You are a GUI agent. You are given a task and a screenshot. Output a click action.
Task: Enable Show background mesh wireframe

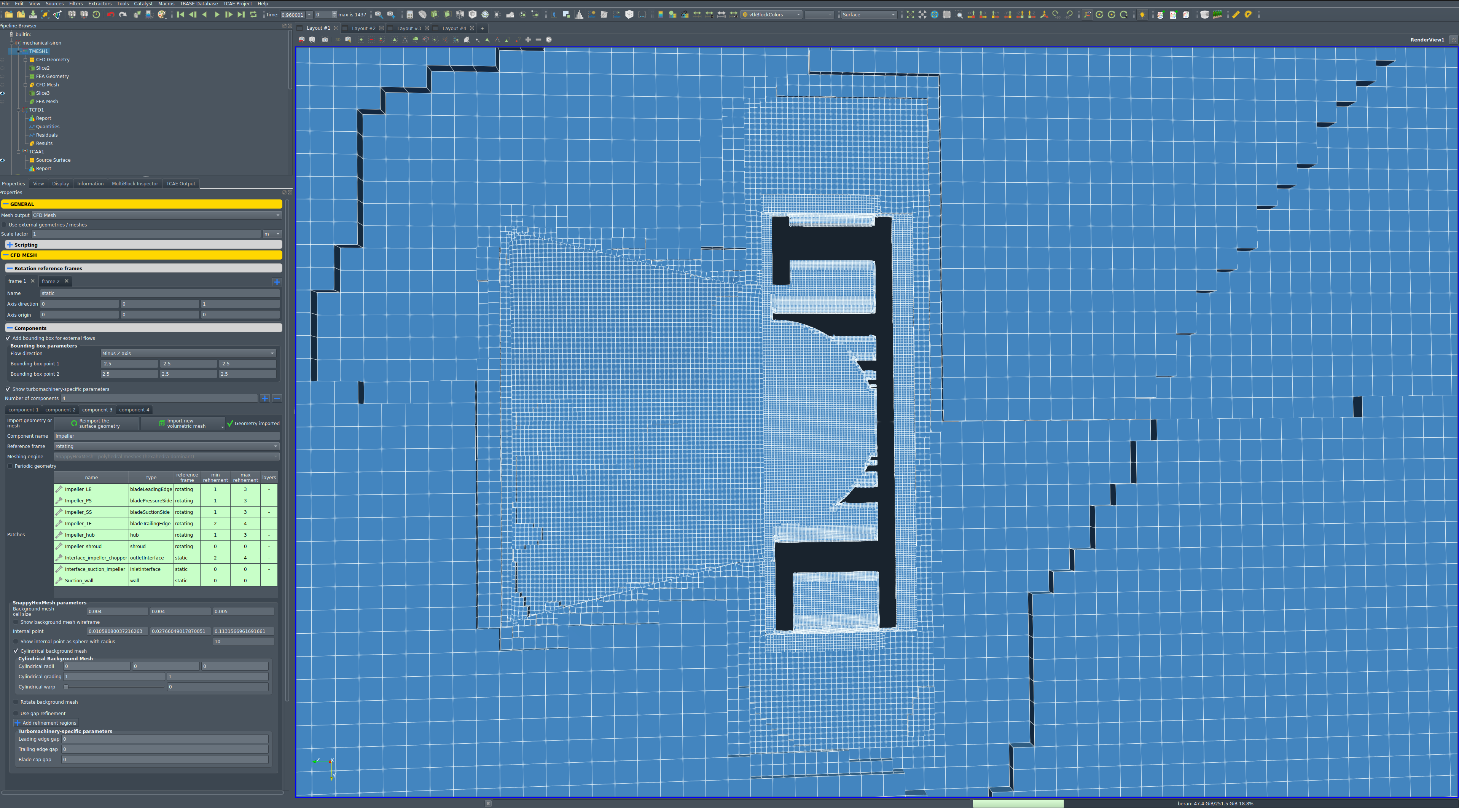pos(16,622)
